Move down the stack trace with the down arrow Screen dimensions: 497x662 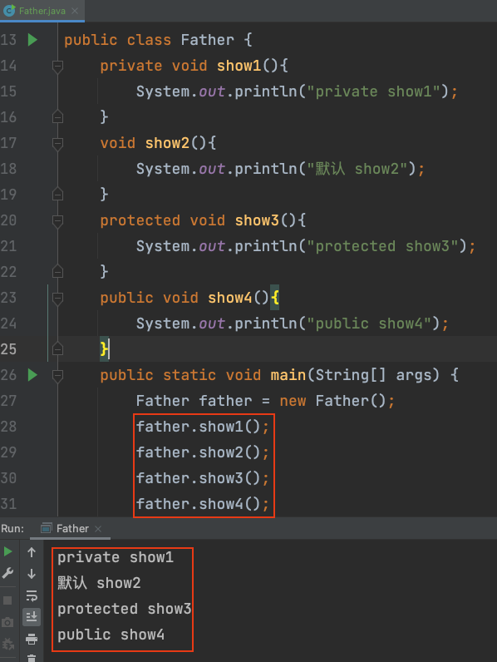point(32,574)
